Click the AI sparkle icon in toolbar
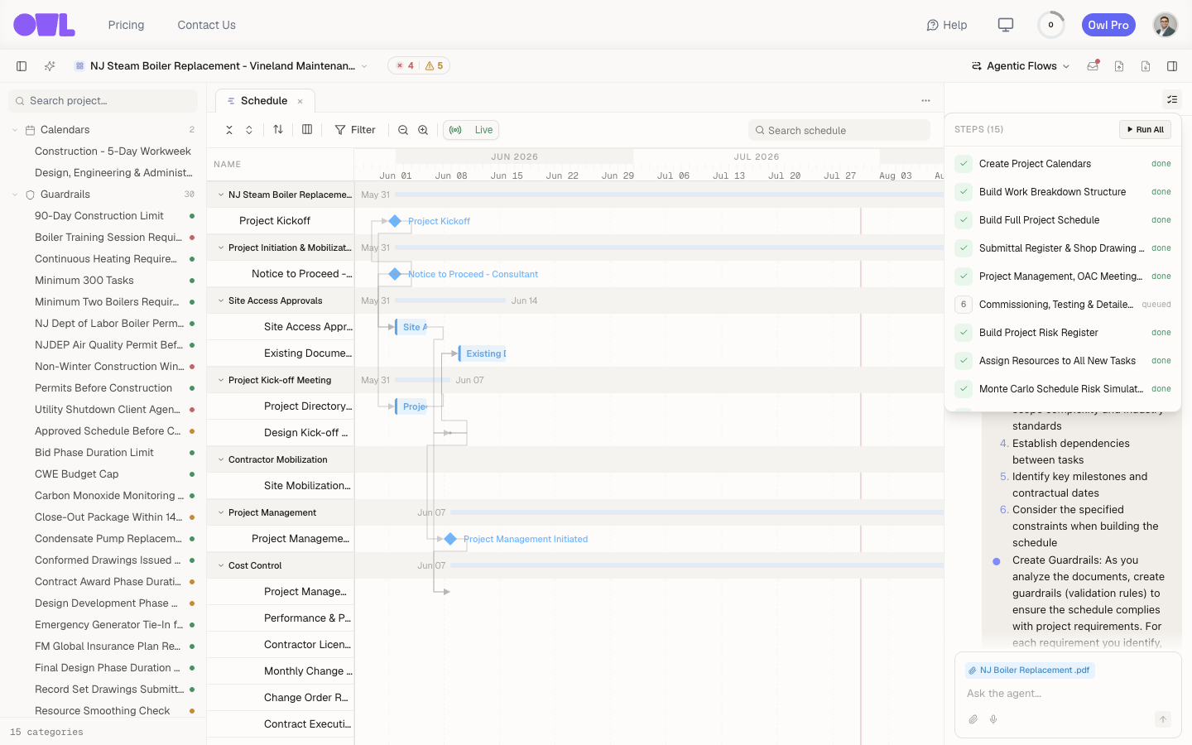Image resolution: width=1192 pixels, height=745 pixels. click(x=50, y=66)
